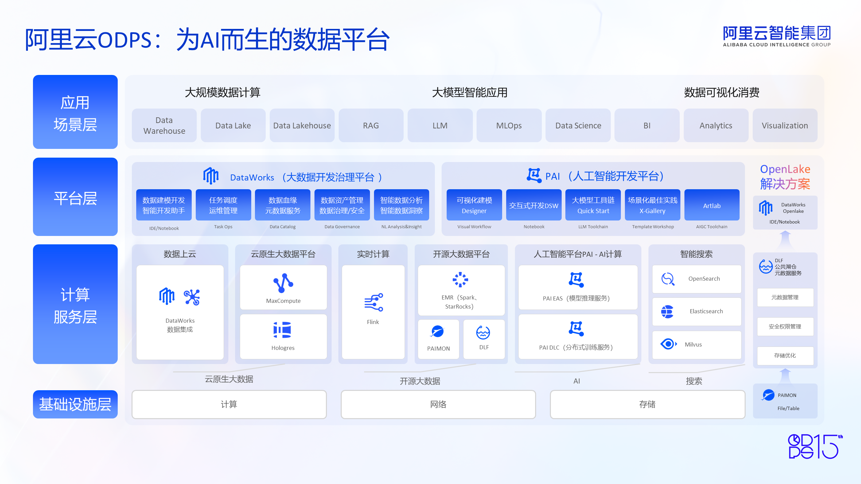Select the BI scenario box

(647, 125)
